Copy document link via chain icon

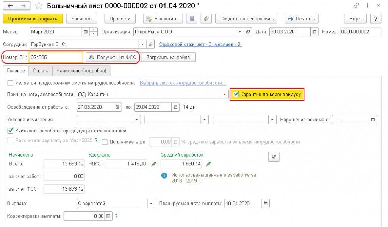click(x=356, y=6)
